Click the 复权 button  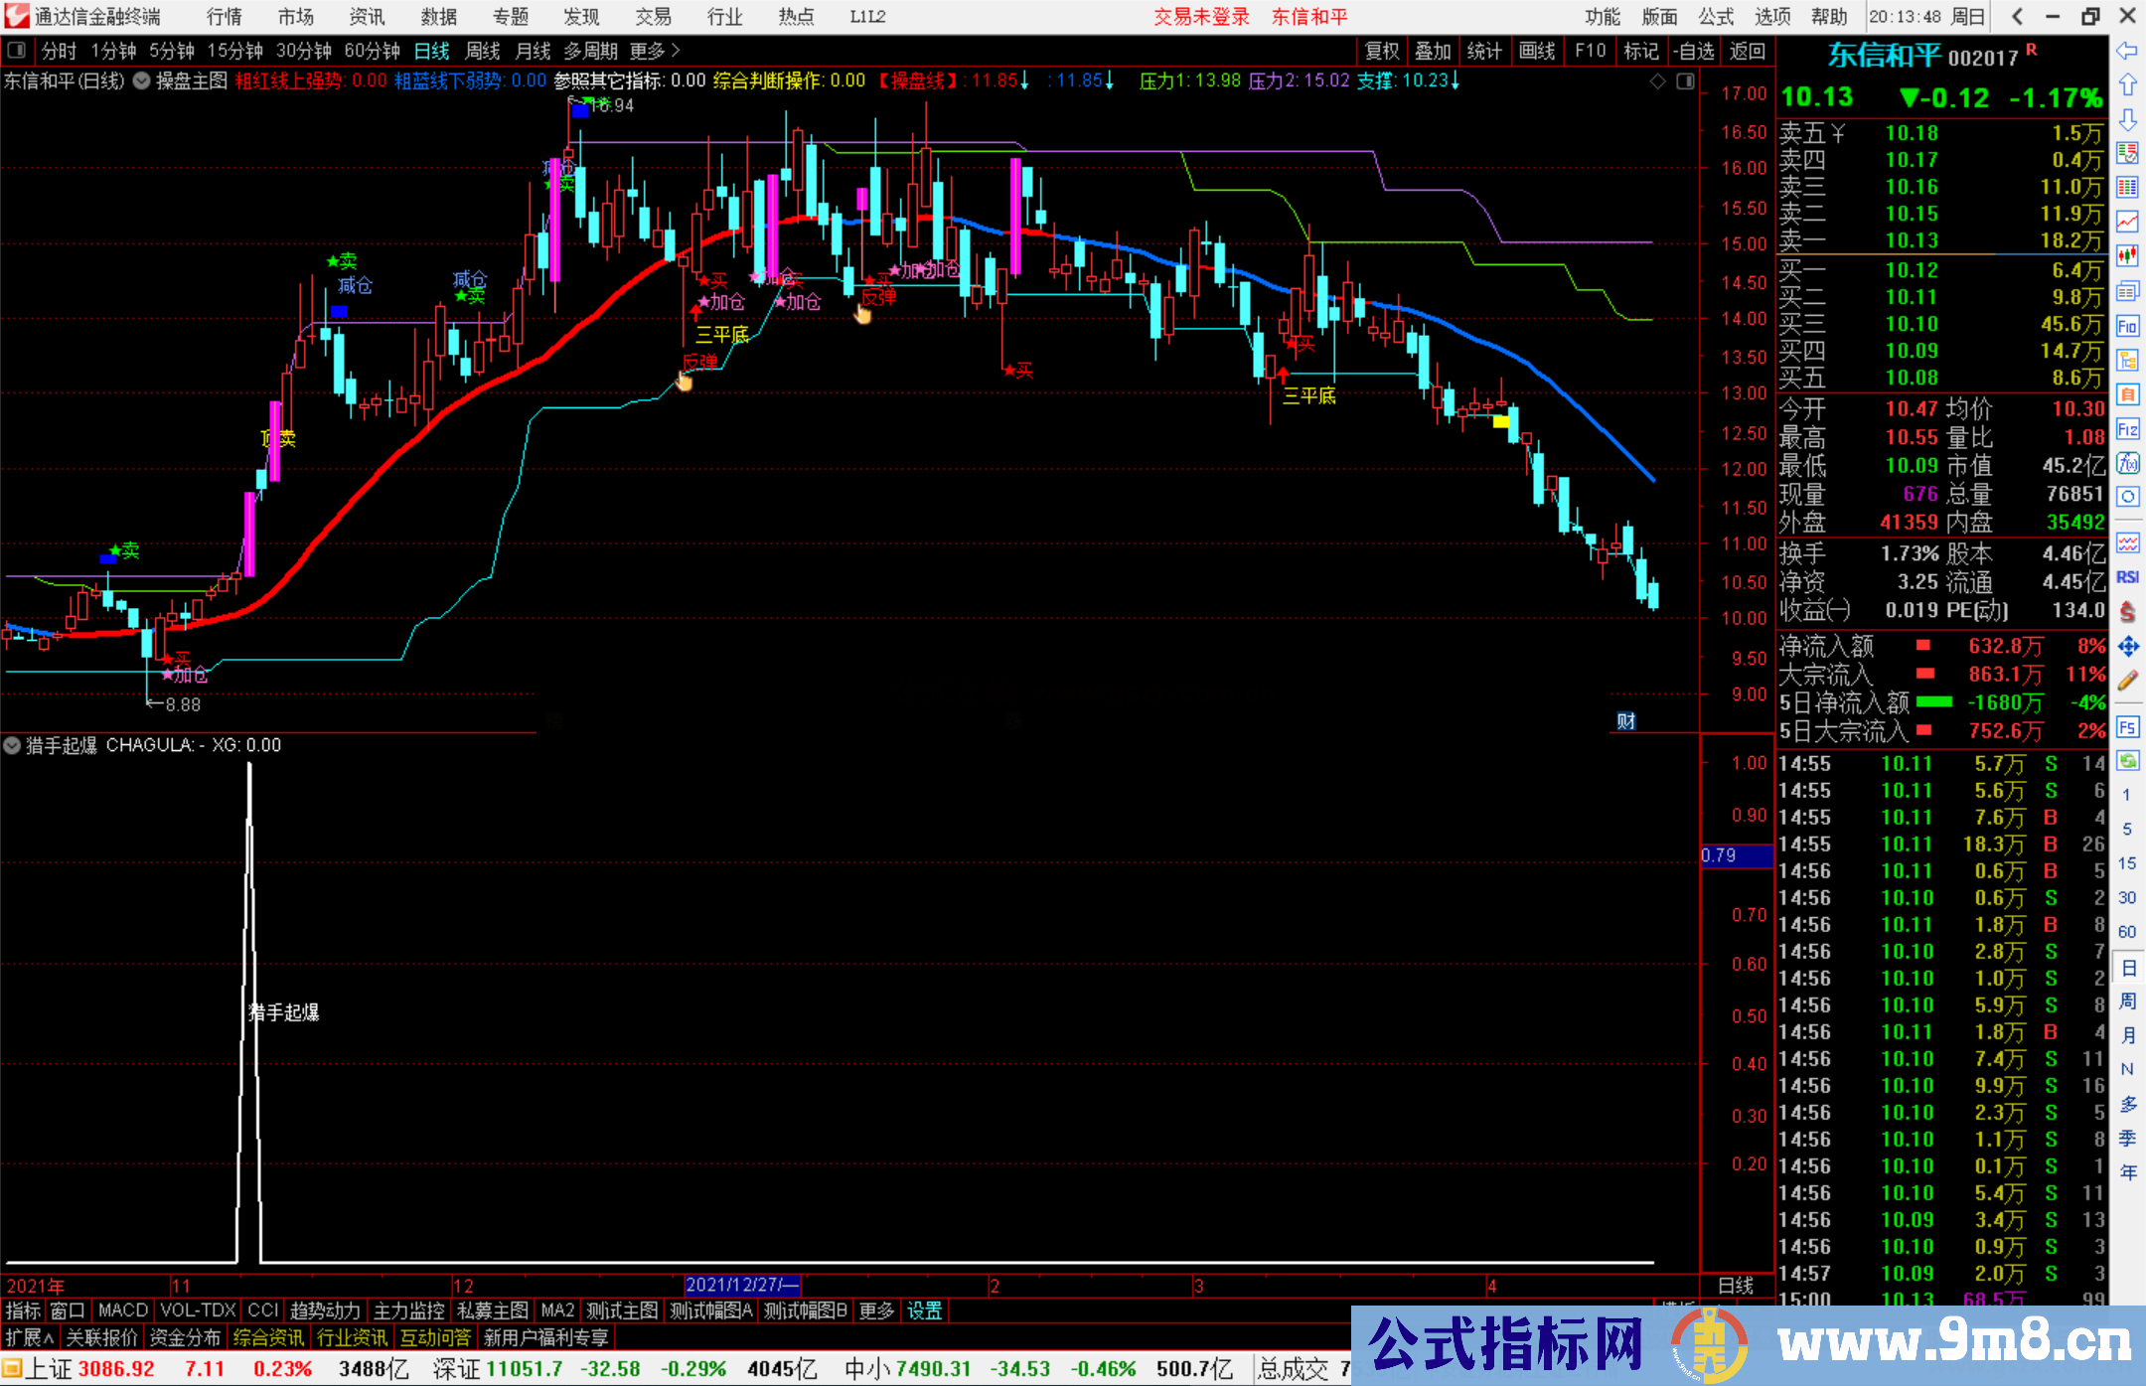pyautogui.click(x=1381, y=51)
